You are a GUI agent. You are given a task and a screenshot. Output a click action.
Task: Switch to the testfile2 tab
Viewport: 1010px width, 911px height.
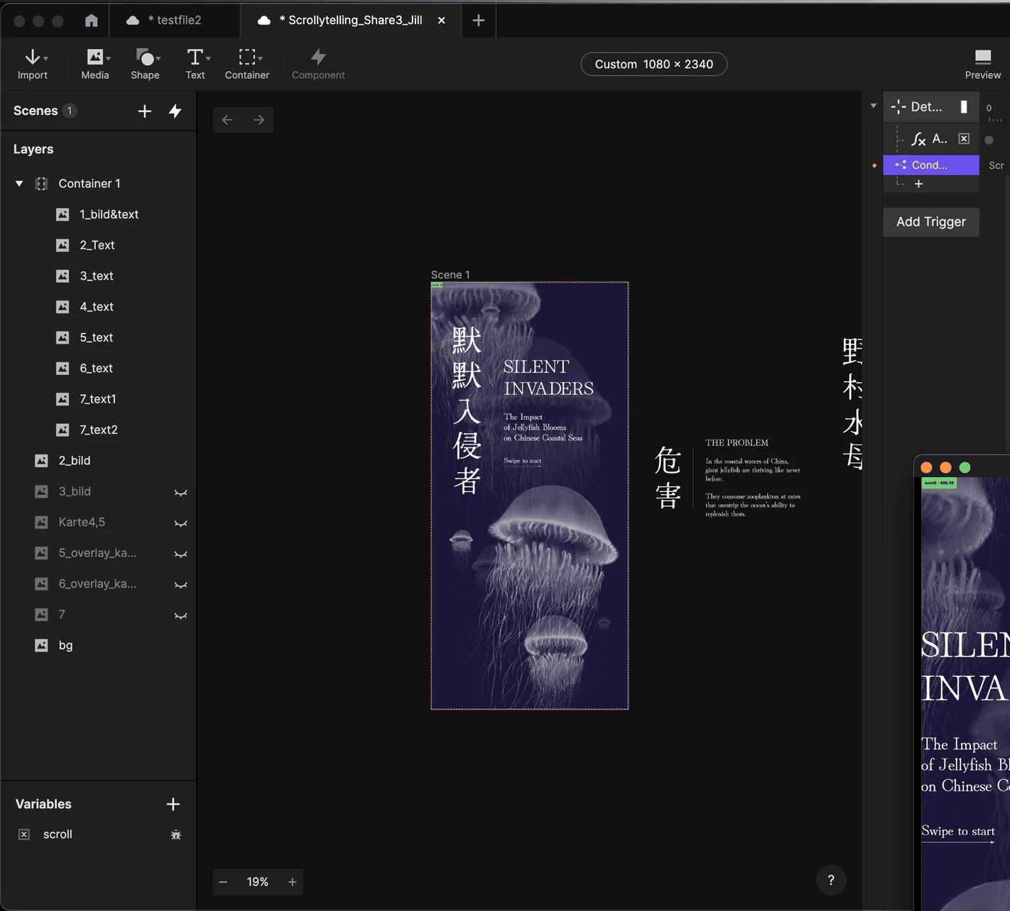174,21
